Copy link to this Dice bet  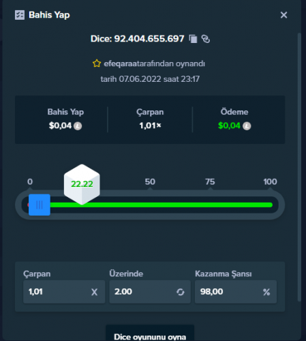point(206,39)
